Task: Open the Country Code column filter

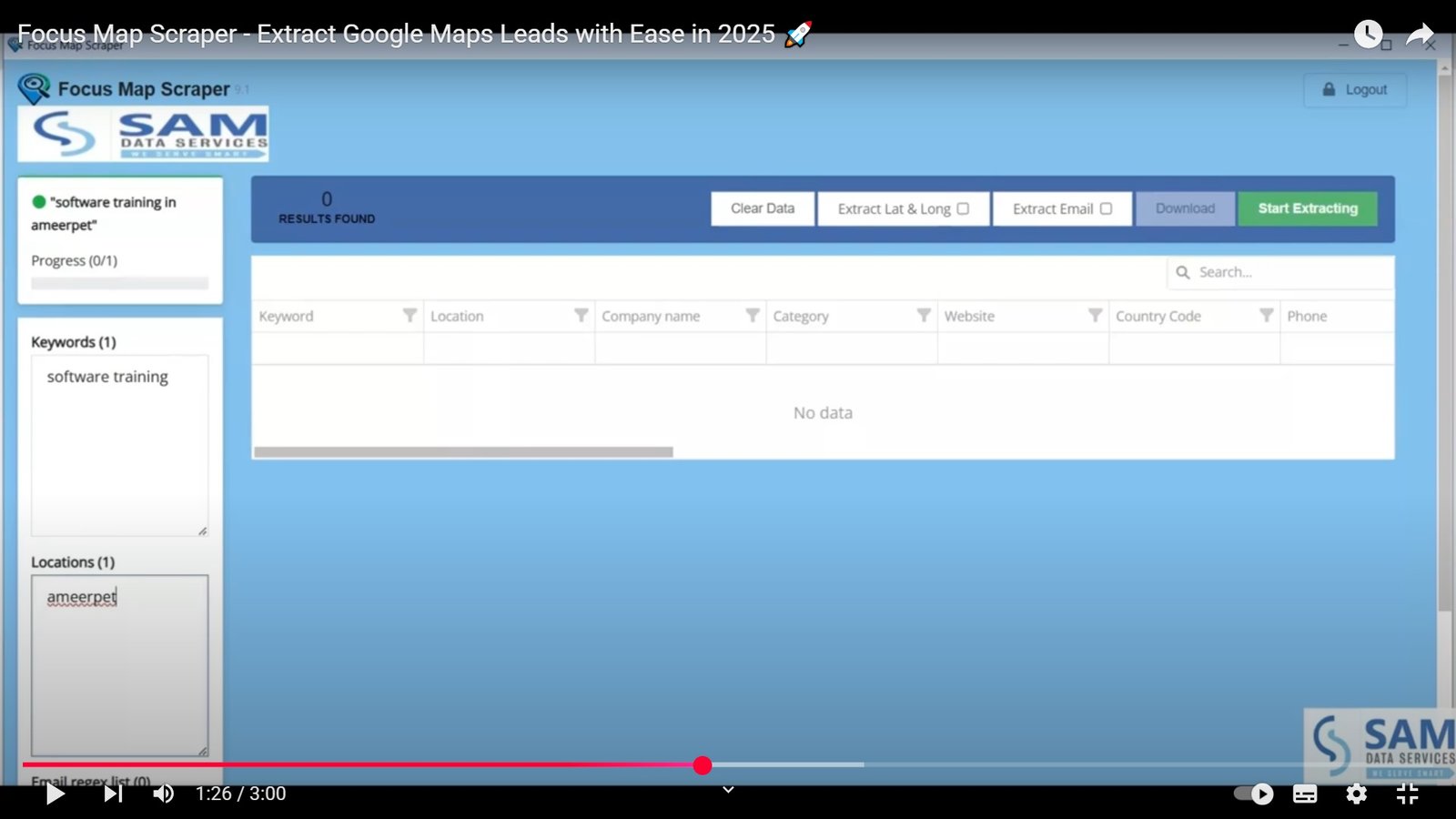Action: coord(1267,315)
